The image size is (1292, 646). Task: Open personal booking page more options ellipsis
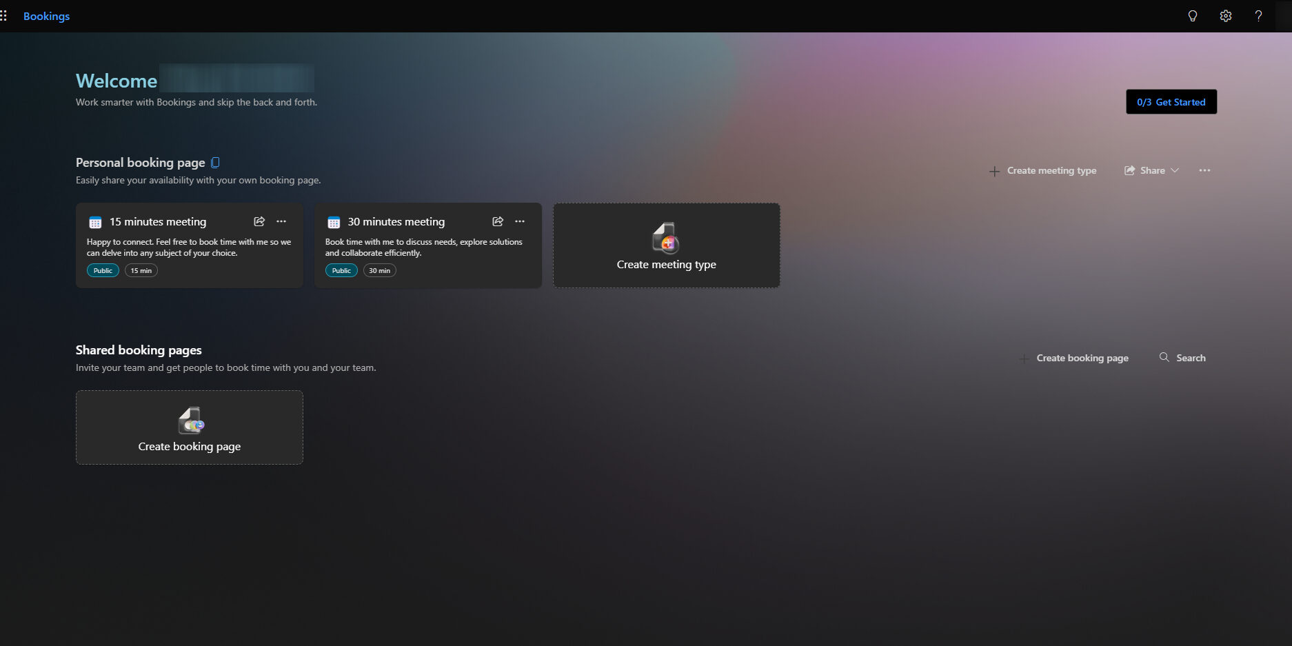point(1204,170)
